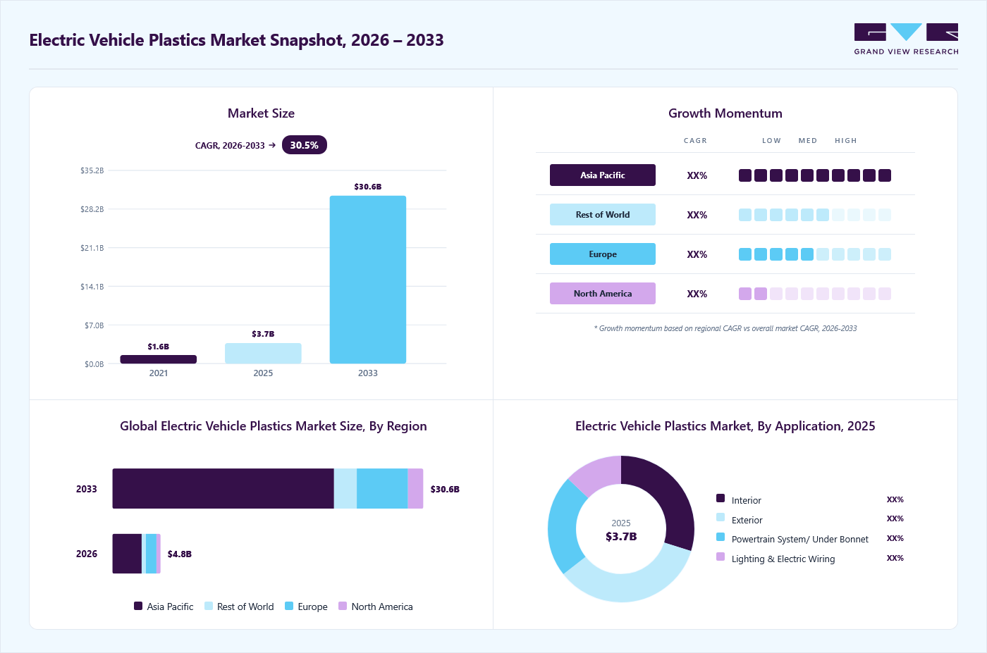This screenshot has height=653, width=987.
Task: Click the XX% CAGR value for Europe
Action: (x=697, y=254)
